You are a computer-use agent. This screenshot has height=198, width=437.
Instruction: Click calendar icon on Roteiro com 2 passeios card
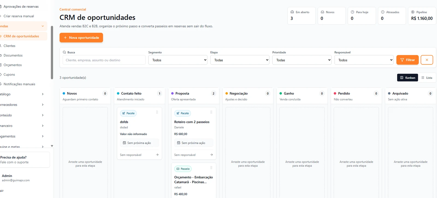tap(179, 143)
